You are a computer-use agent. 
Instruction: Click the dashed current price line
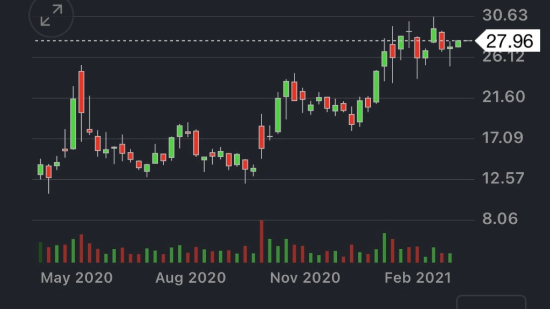point(215,41)
